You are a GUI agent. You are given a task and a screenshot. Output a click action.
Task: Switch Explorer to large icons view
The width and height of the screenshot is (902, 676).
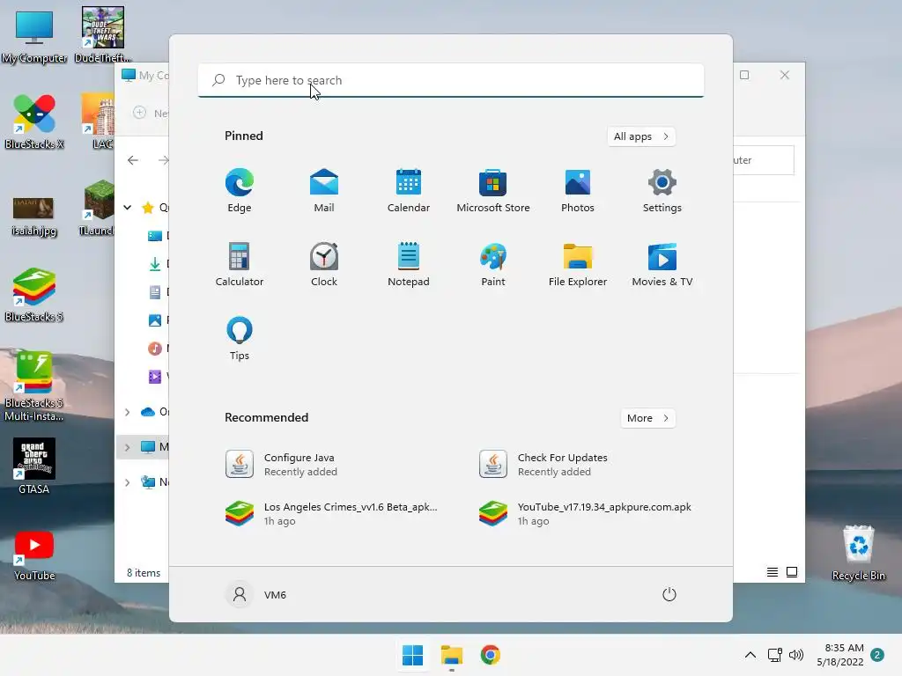[792, 572]
